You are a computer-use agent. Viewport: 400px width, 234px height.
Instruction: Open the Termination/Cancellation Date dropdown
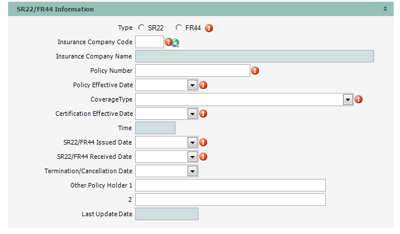point(193,171)
